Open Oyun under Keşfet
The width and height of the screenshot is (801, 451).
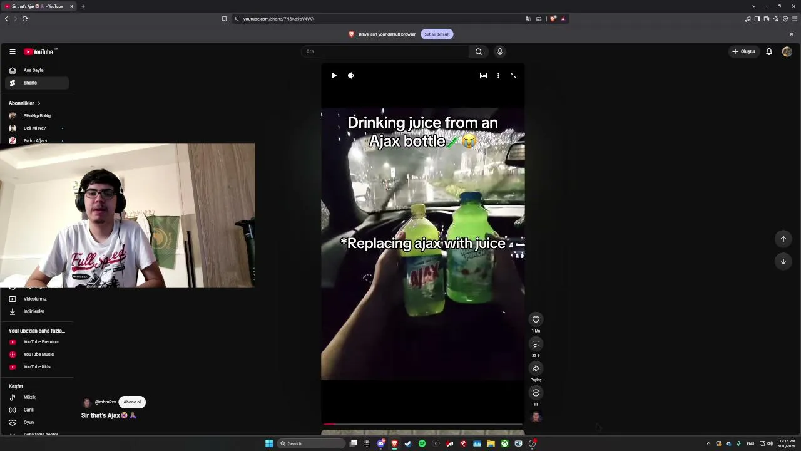pos(36,422)
